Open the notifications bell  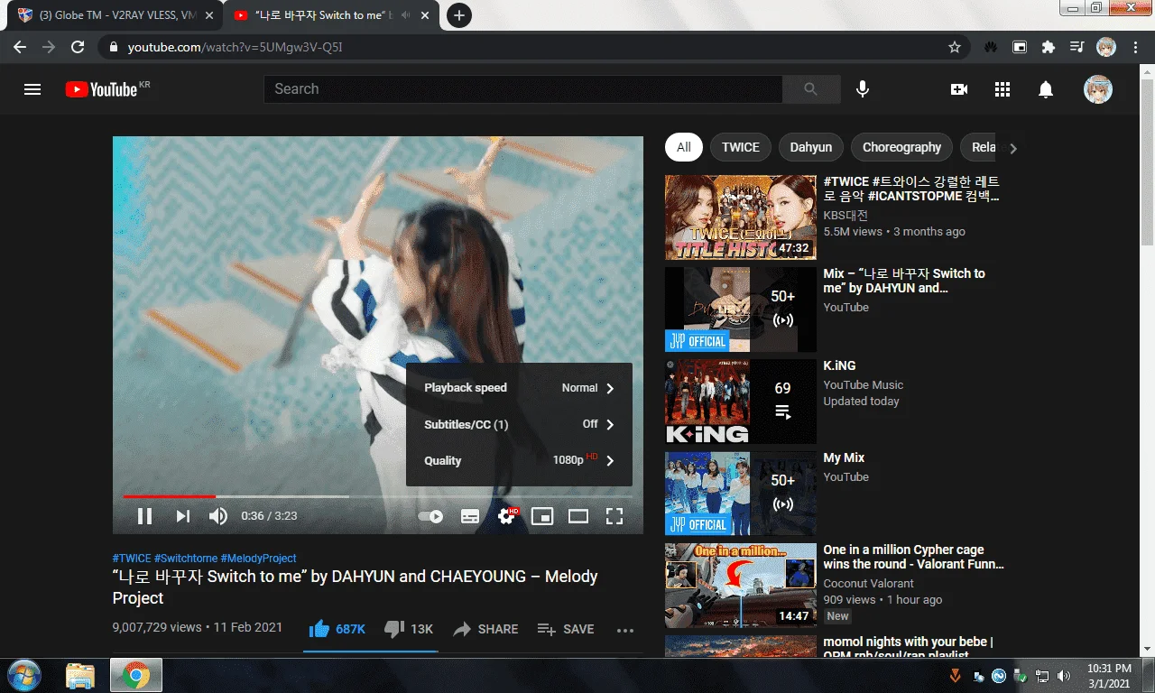tap(1046, 89)
